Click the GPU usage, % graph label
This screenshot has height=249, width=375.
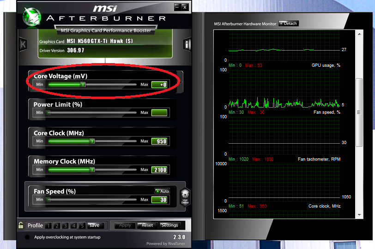pyautogui.click(x=326, y=65)
